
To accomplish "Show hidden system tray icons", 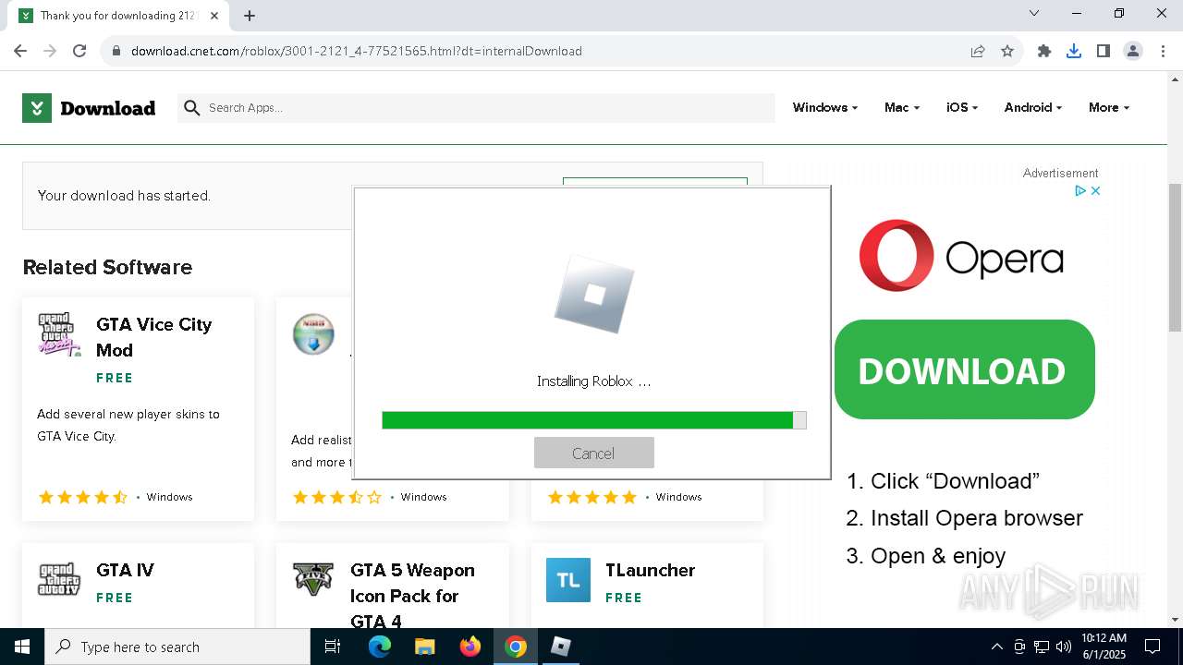I will pos(996,647).
